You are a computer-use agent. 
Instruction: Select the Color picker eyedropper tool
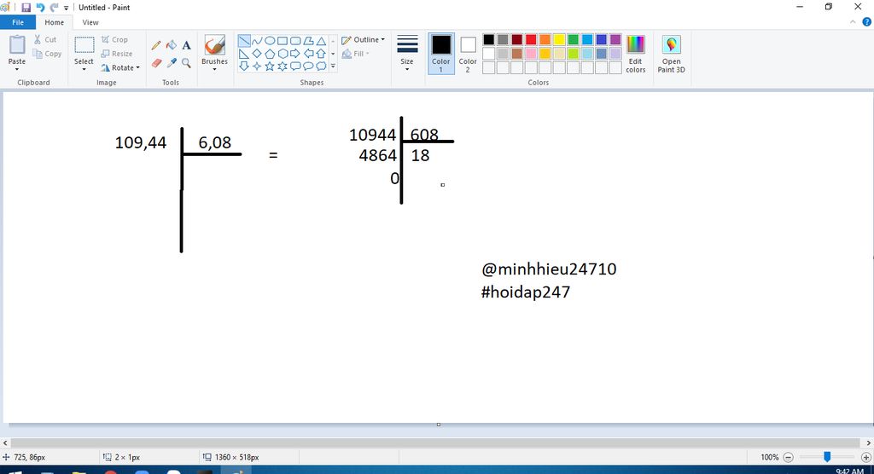[x=172, y=63]
